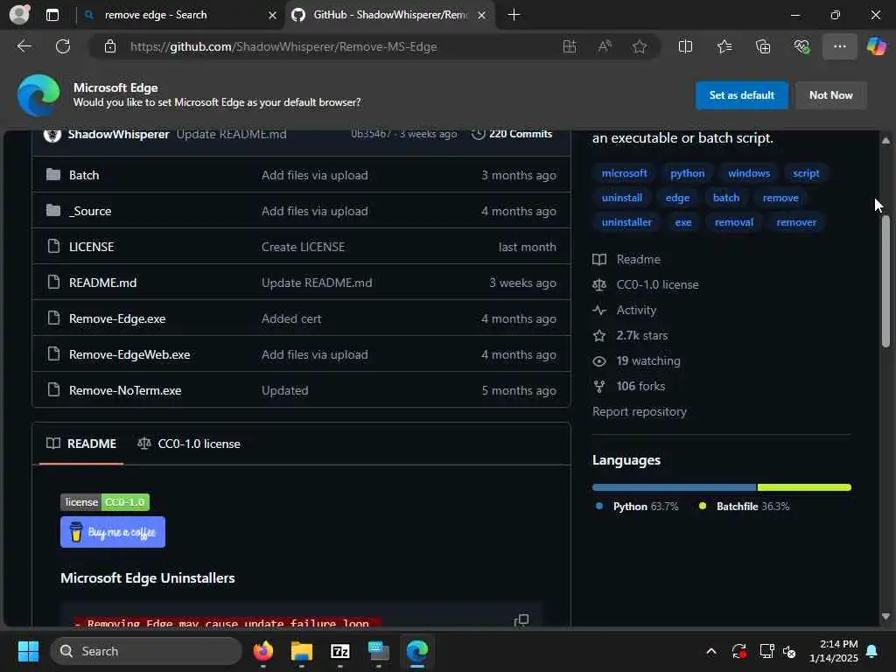
Task: Select the microsoft topic tag
Action: [624, 173]
